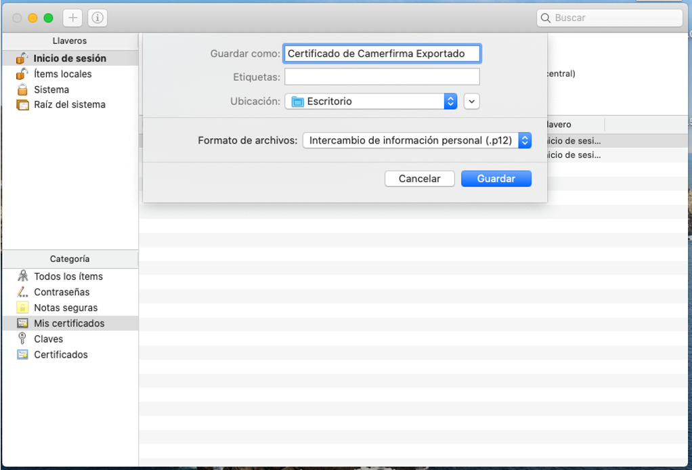Click the Contraseñas pencil icon

(x=22, y=292)
